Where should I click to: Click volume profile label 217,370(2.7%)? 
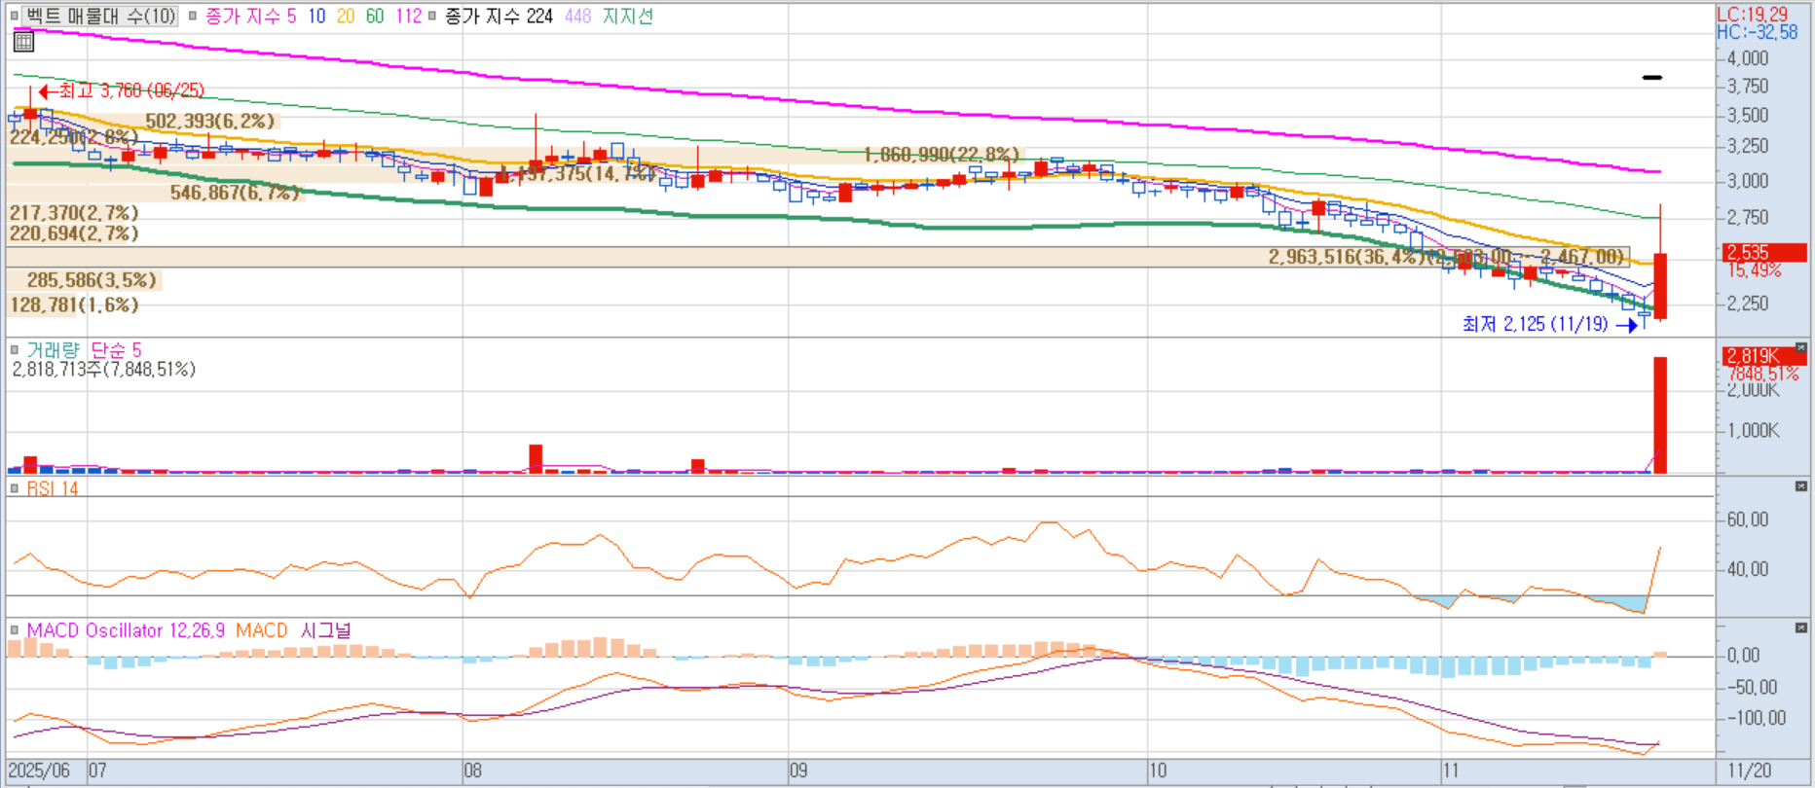[x=74, y=212]
